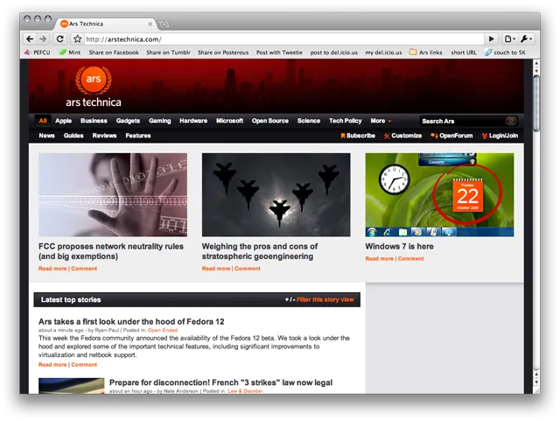Open the PEFCU bookmark

(x=38, y=53)
